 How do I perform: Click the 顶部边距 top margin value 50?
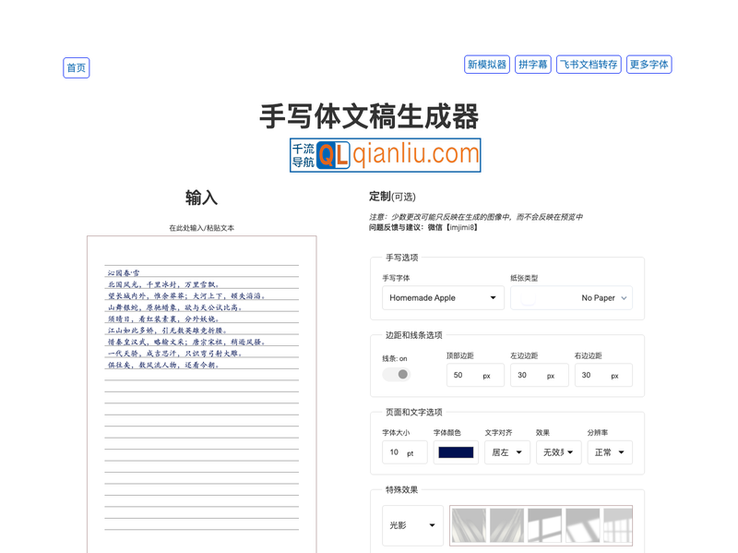[x=474, y=375]
